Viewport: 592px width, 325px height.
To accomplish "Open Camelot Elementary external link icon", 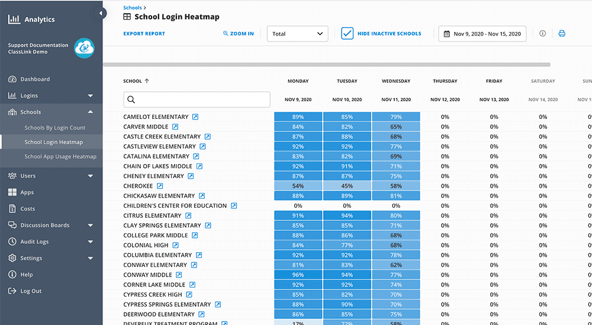I will [x=195, y=117].
